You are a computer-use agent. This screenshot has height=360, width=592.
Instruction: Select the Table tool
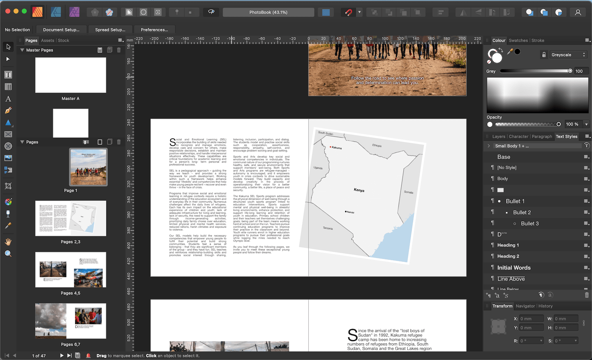click(x=8, y=87)
